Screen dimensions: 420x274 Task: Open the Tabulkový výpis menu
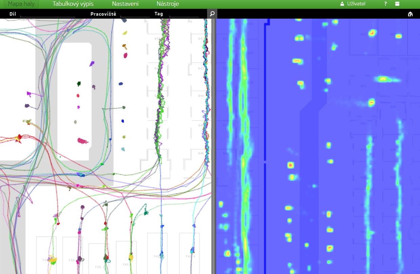coord(73,4)
